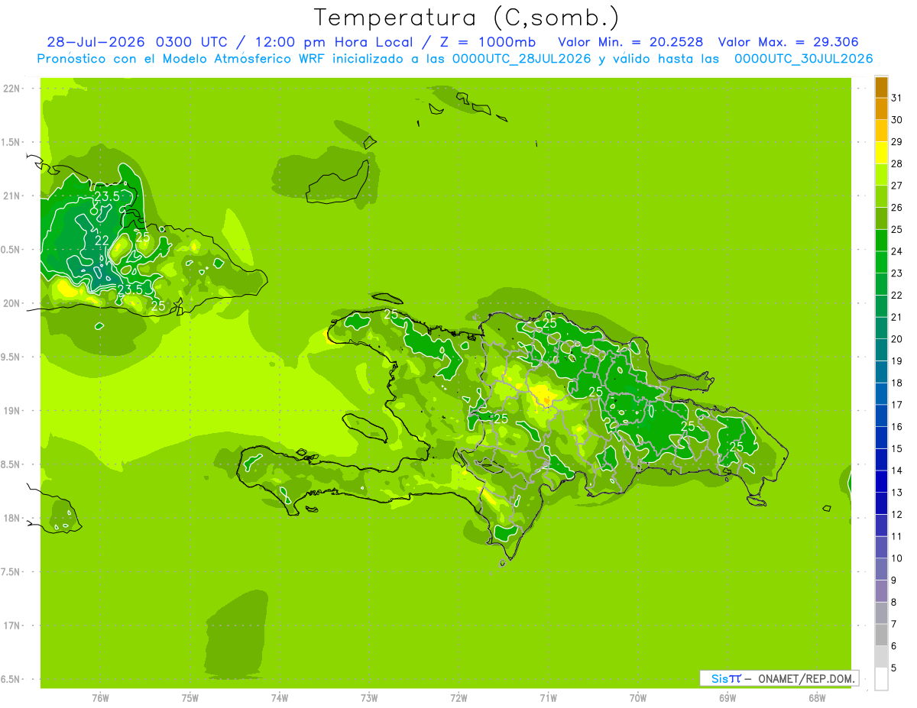917x708 pixels.
Task: Click the 0000UTC_28JUL2026 initialization timestamp
Action: (522, 59)
